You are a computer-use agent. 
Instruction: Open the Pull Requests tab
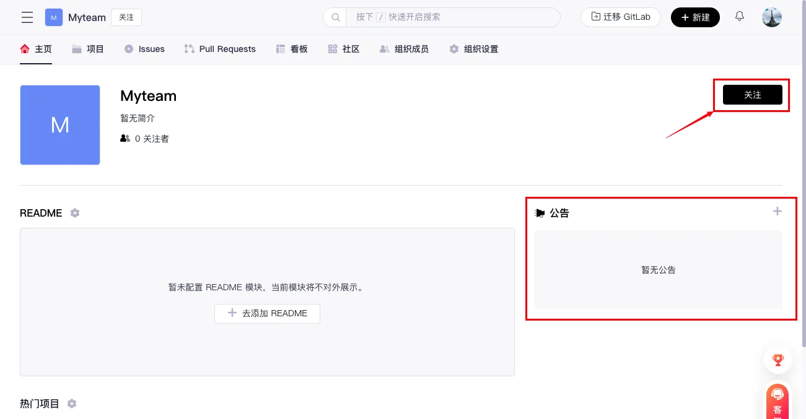pos(220,49)
